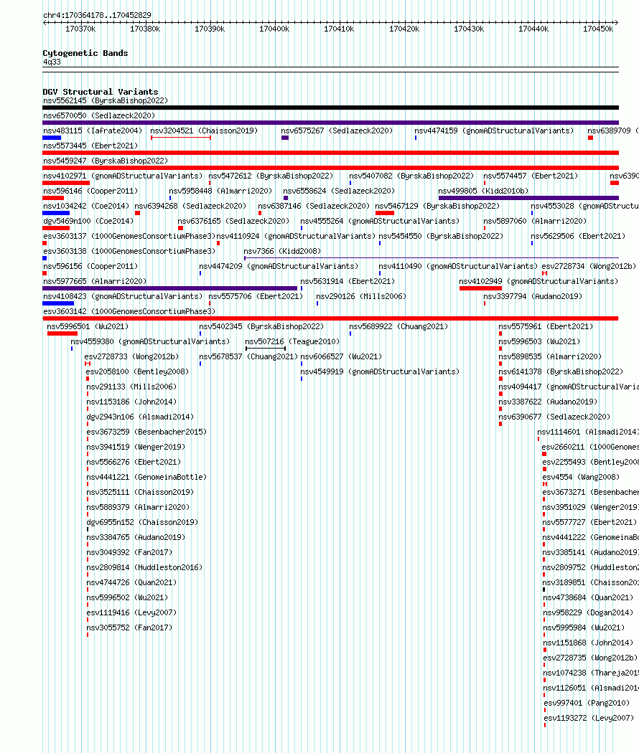639x753 pixels.
Task: Open the nsv3204521 (Chaisson2019) label
Action: point(204,131)
